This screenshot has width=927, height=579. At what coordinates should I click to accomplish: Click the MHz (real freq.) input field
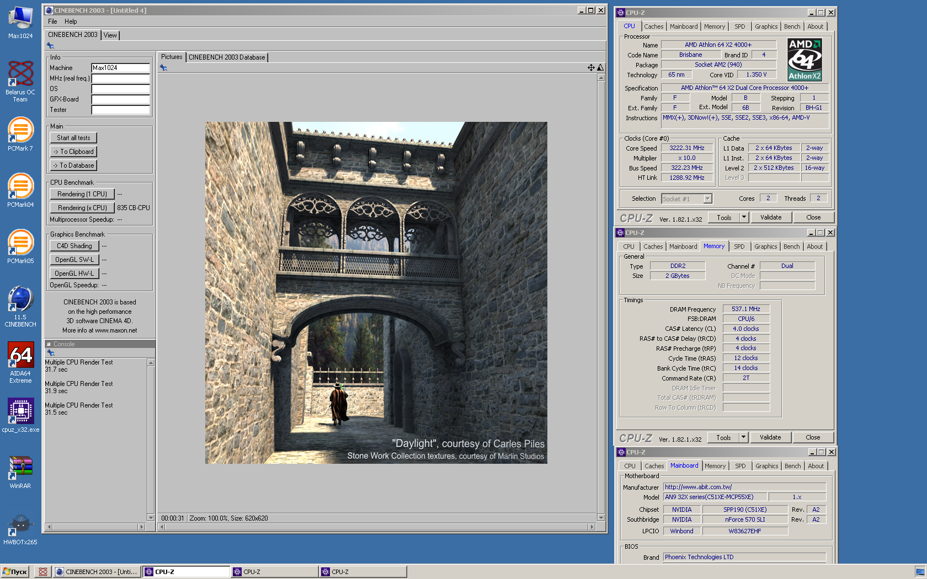point(120,78)
